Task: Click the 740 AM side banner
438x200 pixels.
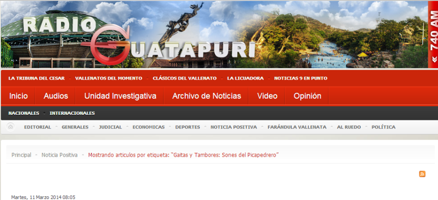Action: (x=433, y=34)
